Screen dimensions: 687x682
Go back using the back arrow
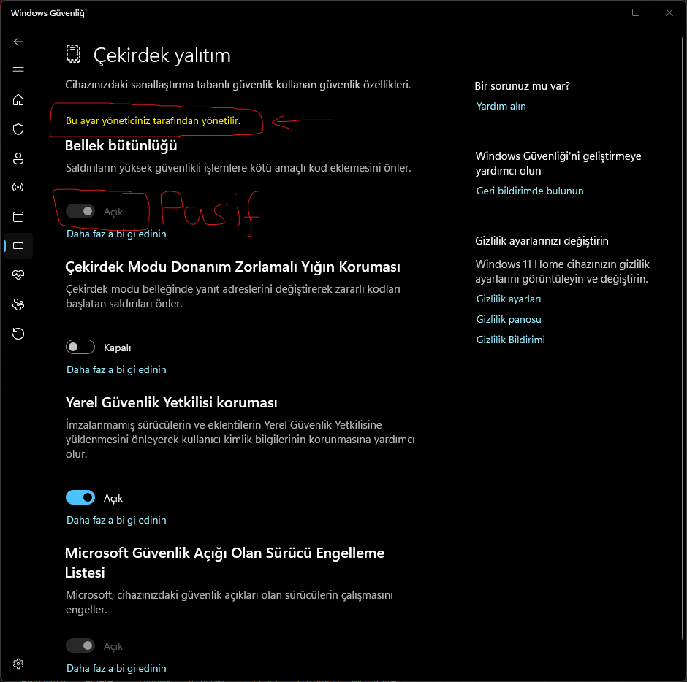tap(18, 42)
